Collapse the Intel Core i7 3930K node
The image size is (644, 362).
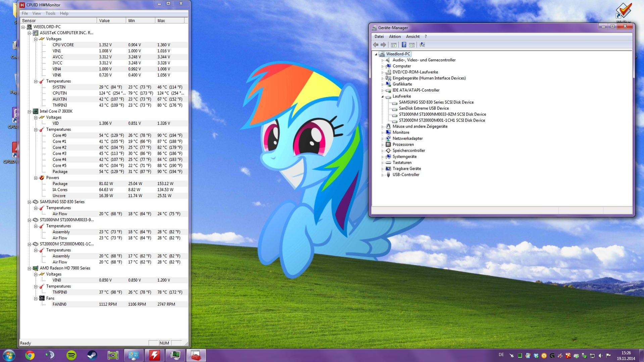pos(30,111)
